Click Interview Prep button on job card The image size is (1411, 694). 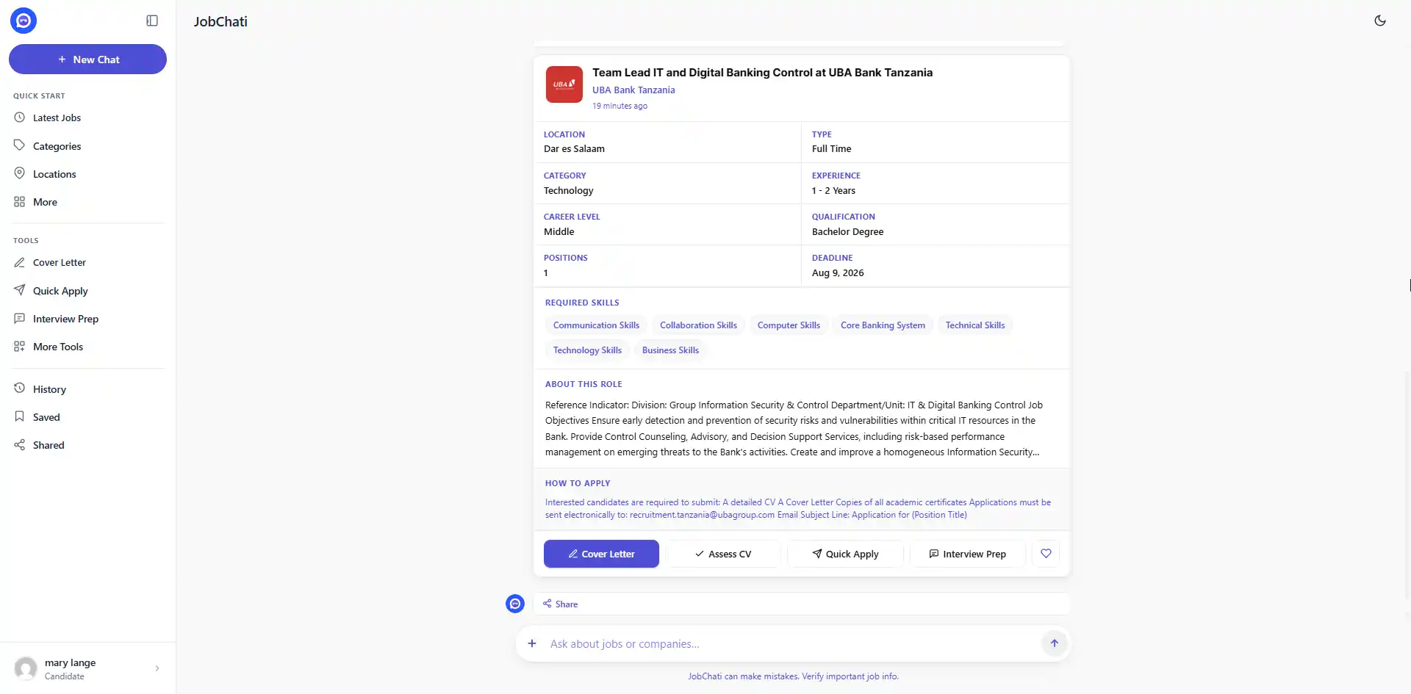pyautogui.click(x=967, y=554)
